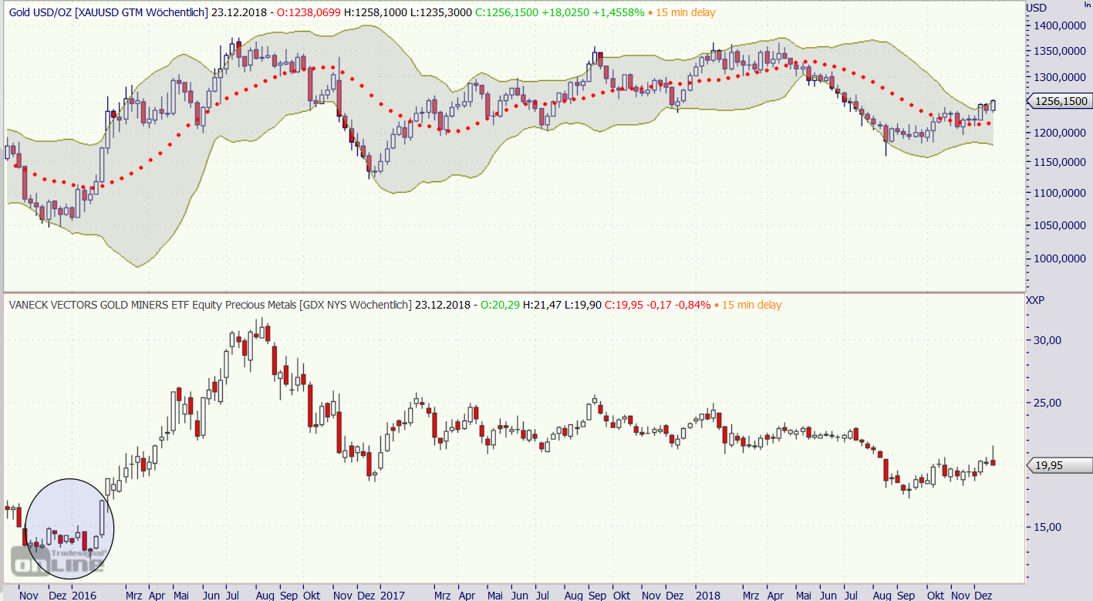Click the 1000,0000 price axis label
Viewport: 1093px width, 601px height.
1061,259
